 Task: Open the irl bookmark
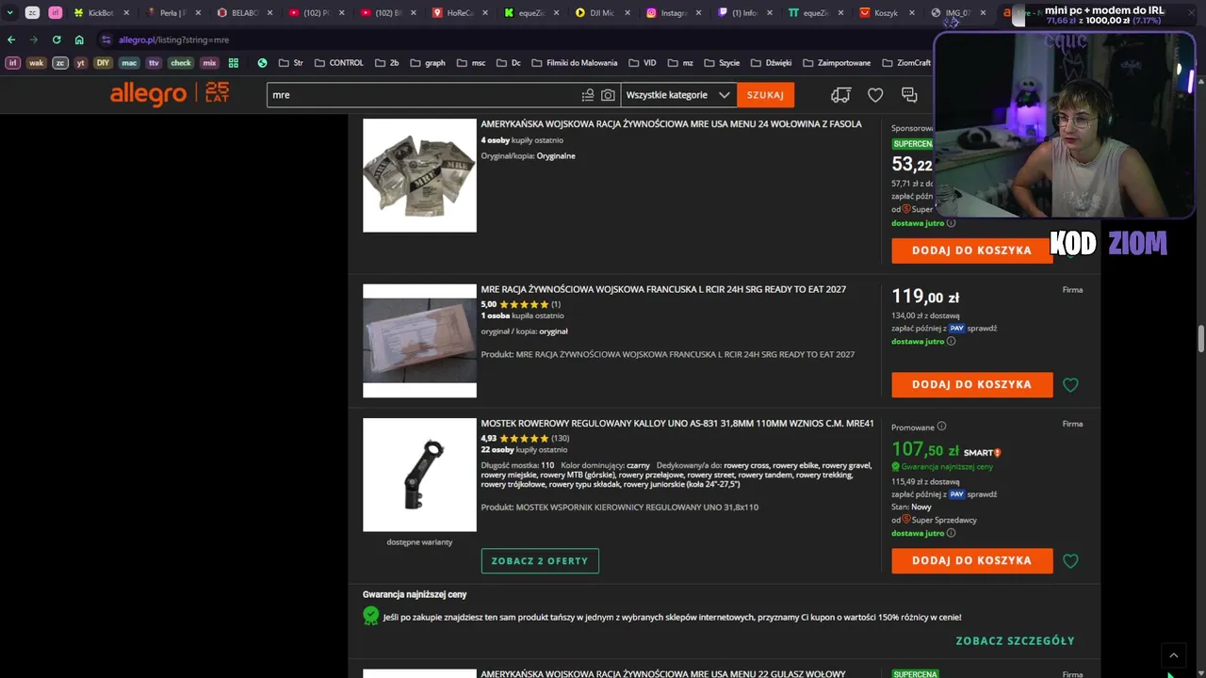pos(13,63)
